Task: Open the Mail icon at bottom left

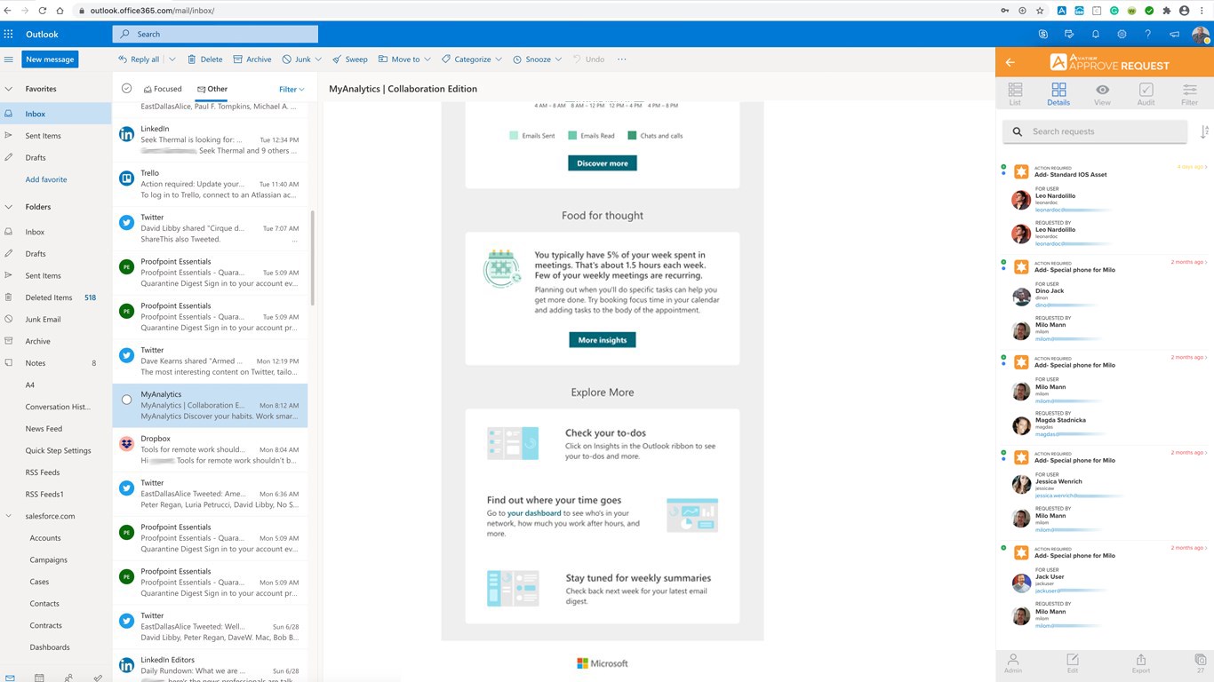Action: (x=10, y=678)
